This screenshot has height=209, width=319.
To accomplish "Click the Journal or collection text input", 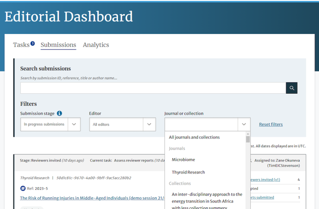I will [x=201, y=124].
